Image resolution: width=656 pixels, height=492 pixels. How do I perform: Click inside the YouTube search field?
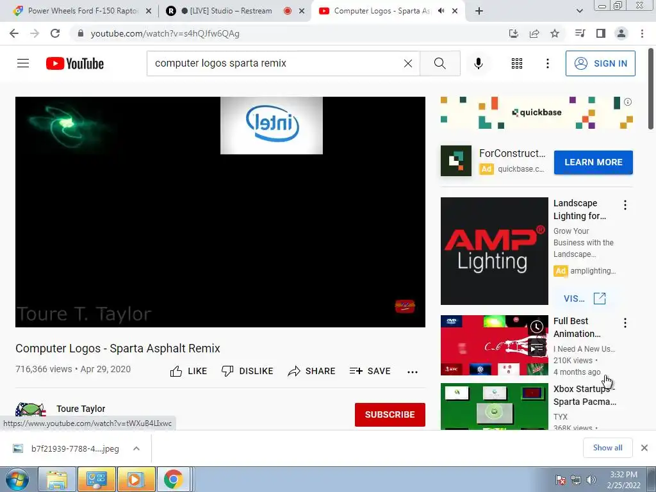click(x=276, y=63)
